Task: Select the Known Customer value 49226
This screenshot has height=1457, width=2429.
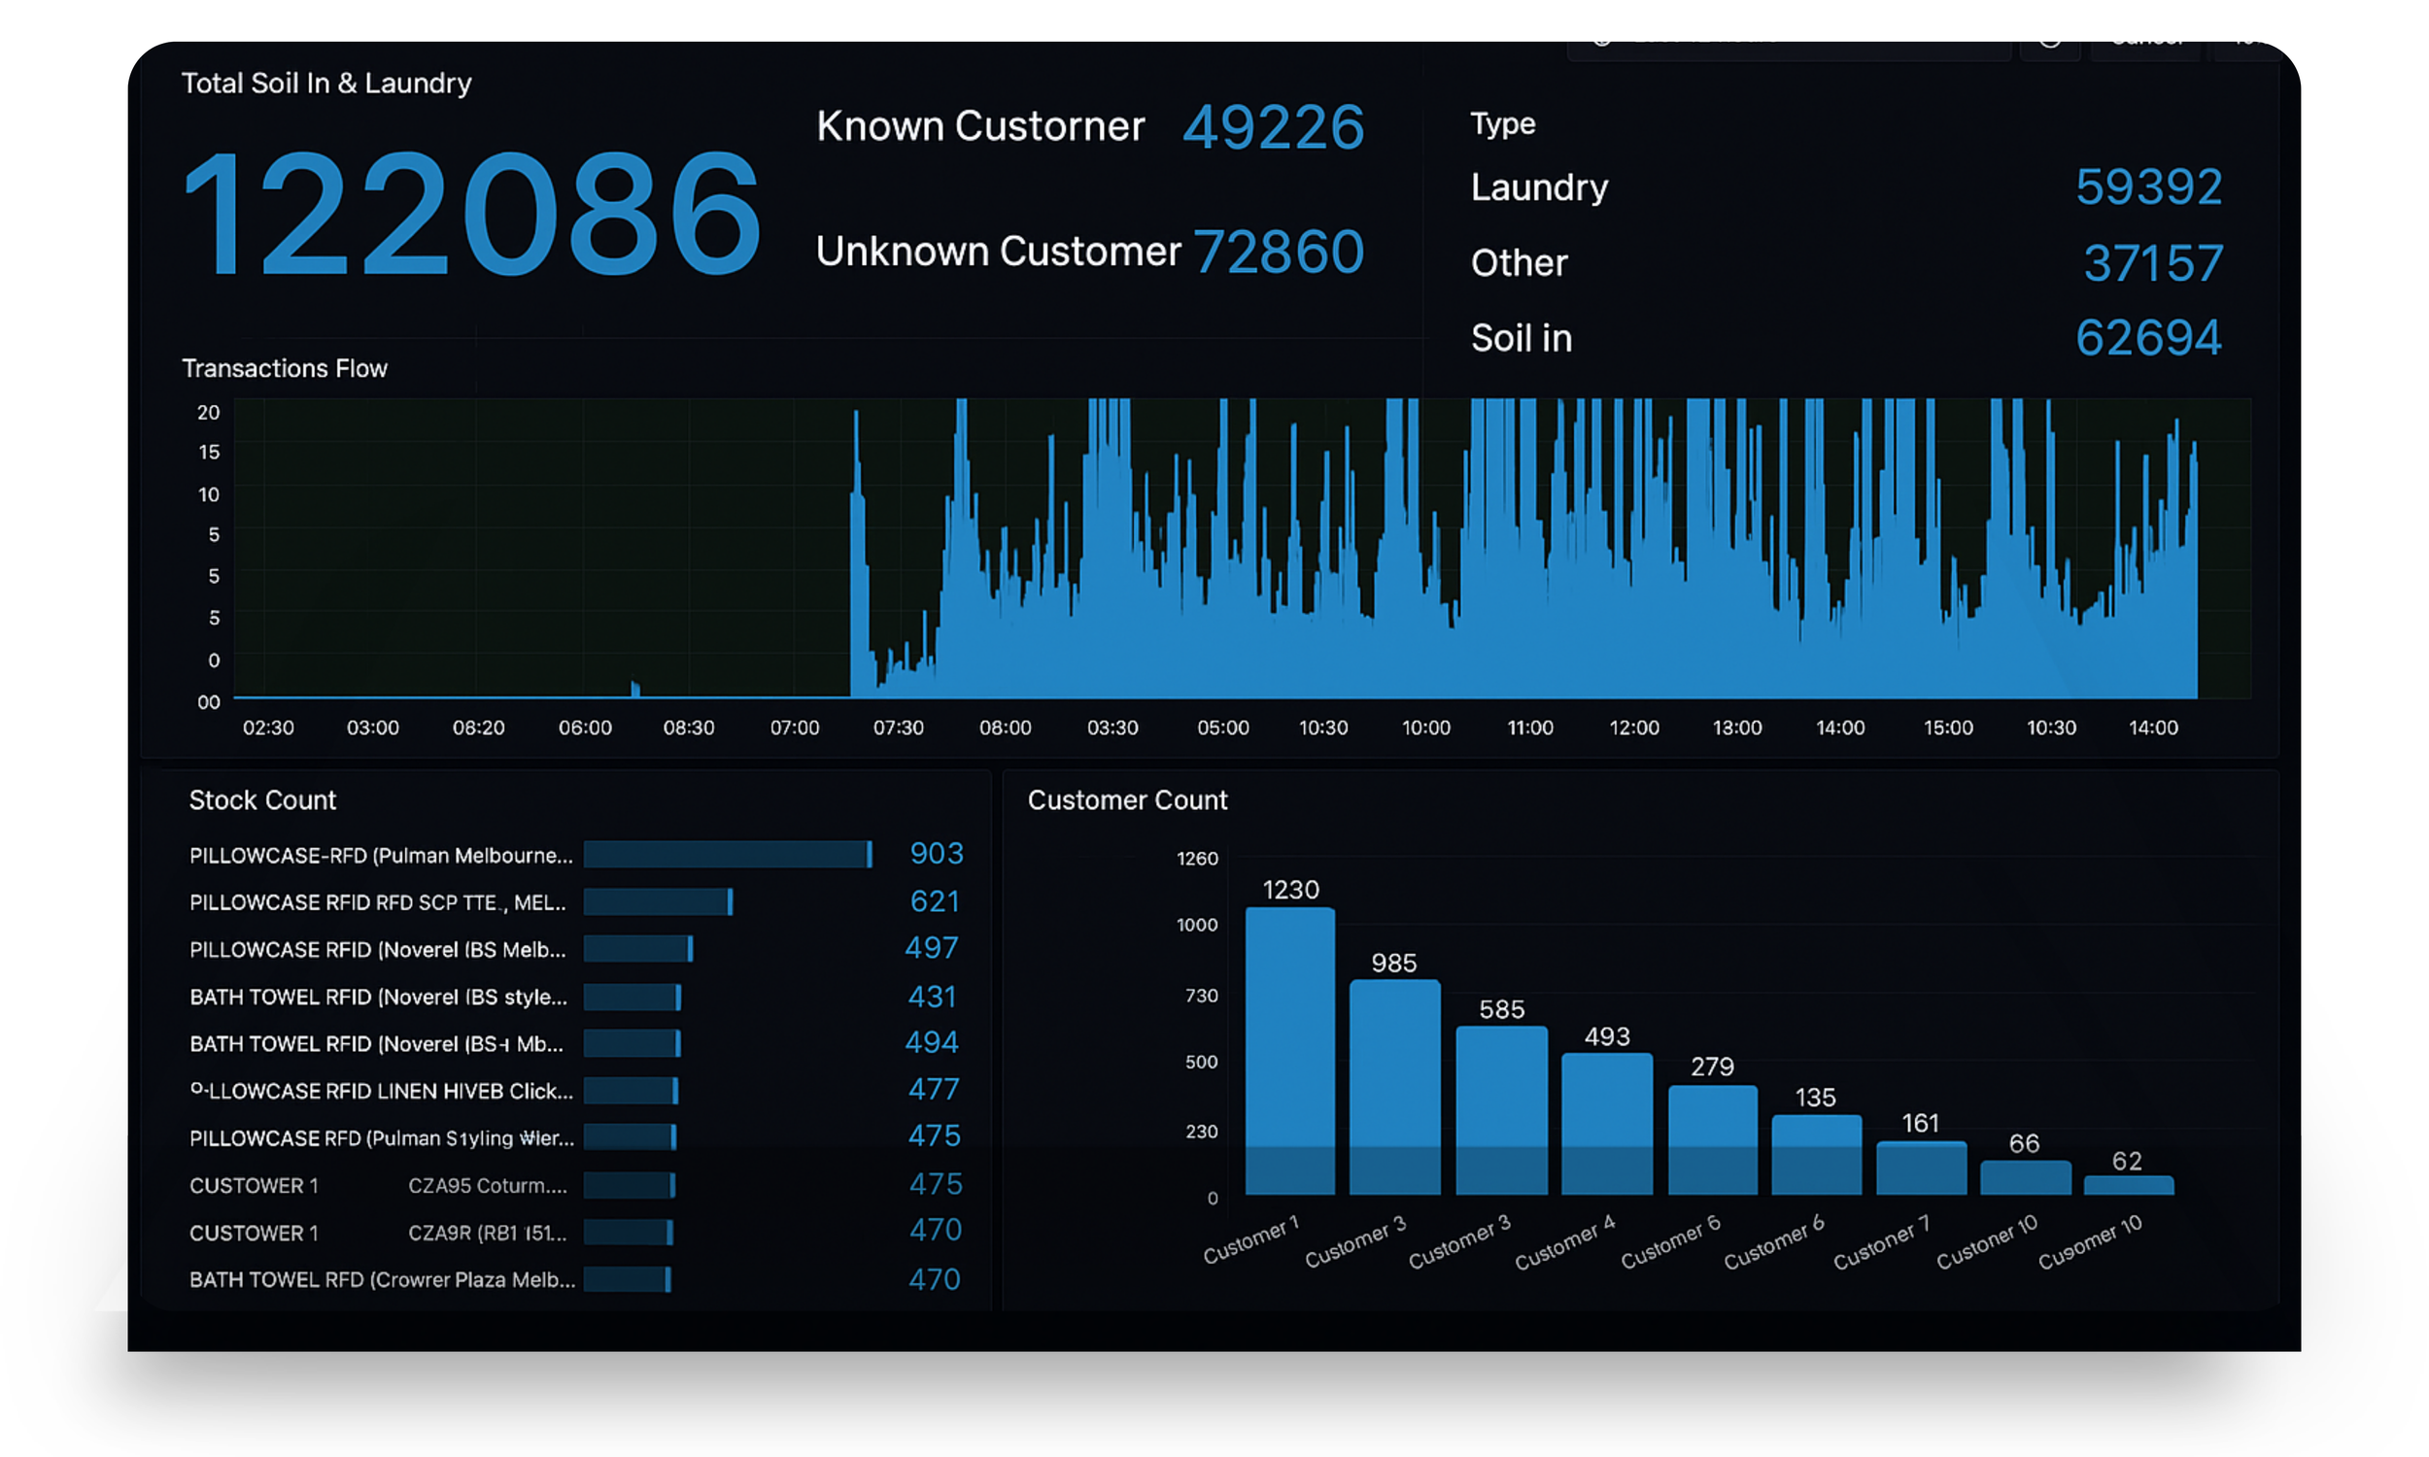Action: pyautogui.click(x=1273, y=127)
